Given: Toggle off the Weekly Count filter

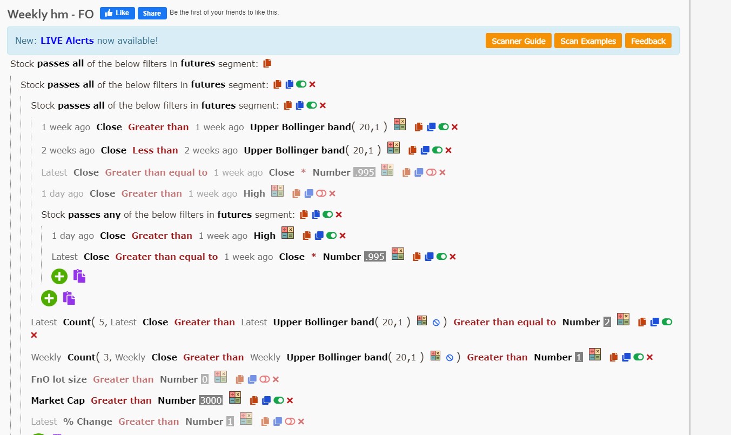Looking at the screenshot, I should pos(639,357).
